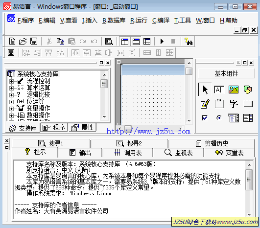Expand the 位运算 tree node

pos(11,102)
